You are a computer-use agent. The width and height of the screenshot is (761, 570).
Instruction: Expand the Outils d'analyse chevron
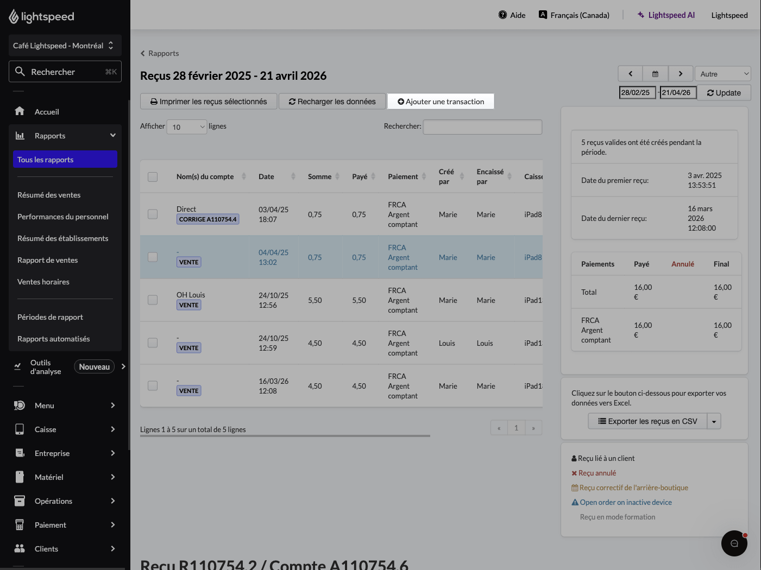123,367
